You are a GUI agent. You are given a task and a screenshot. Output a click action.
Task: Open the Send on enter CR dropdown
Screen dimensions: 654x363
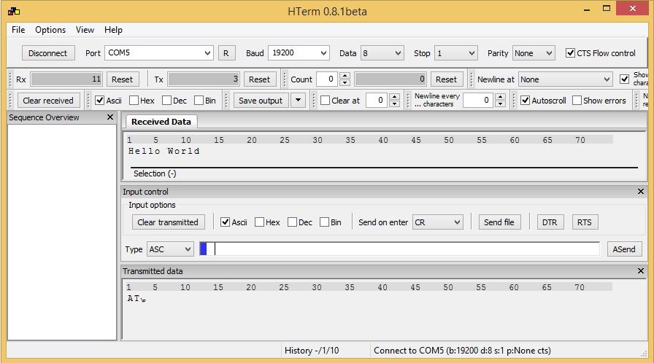[438, 222]
